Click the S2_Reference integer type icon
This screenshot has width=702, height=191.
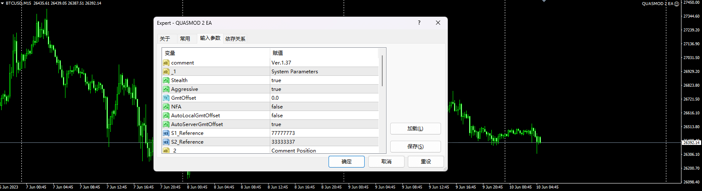[x=166, y=142]
